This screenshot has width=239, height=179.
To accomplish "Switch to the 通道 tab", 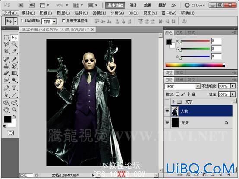I will (180, 79).
